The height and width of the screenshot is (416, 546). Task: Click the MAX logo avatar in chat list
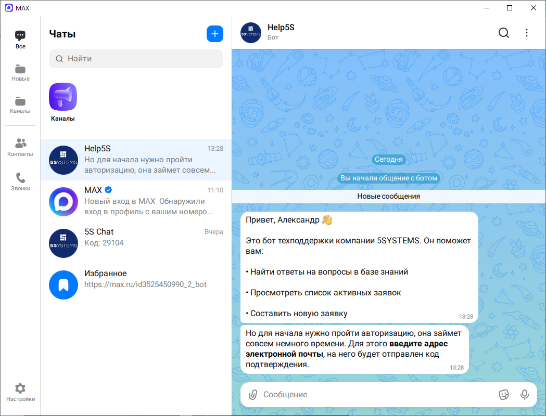64,202
